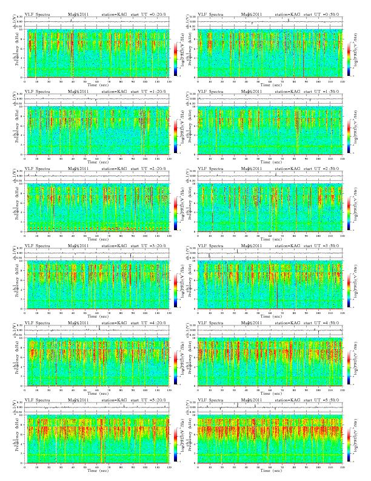The width and height of the screenshot is (371, 481).
Task: Click the spectrogram for start UT 3:20:0
Action: pos(97,285)
